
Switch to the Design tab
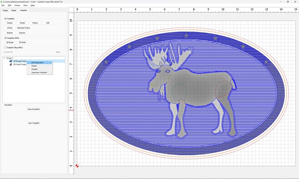pyautogui.click(x=5, y=10)
